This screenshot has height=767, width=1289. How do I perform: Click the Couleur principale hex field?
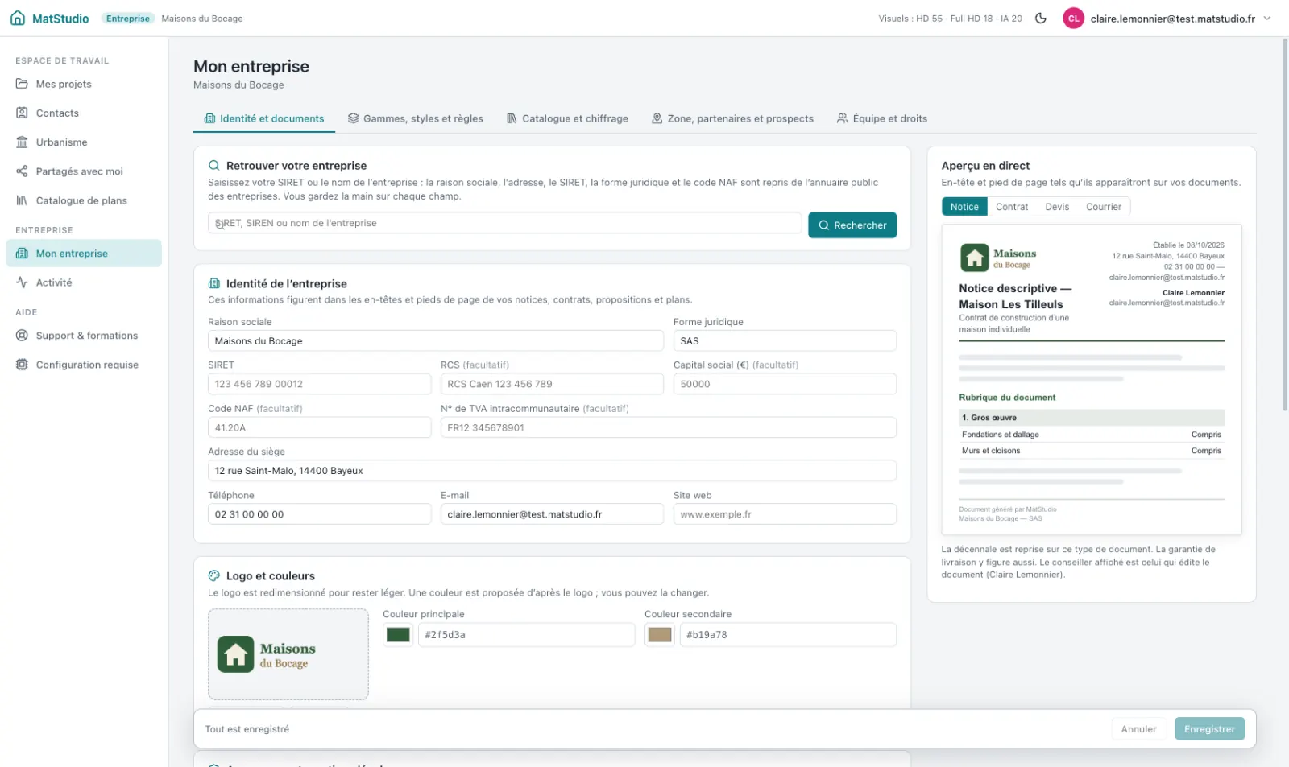point(526,635)
